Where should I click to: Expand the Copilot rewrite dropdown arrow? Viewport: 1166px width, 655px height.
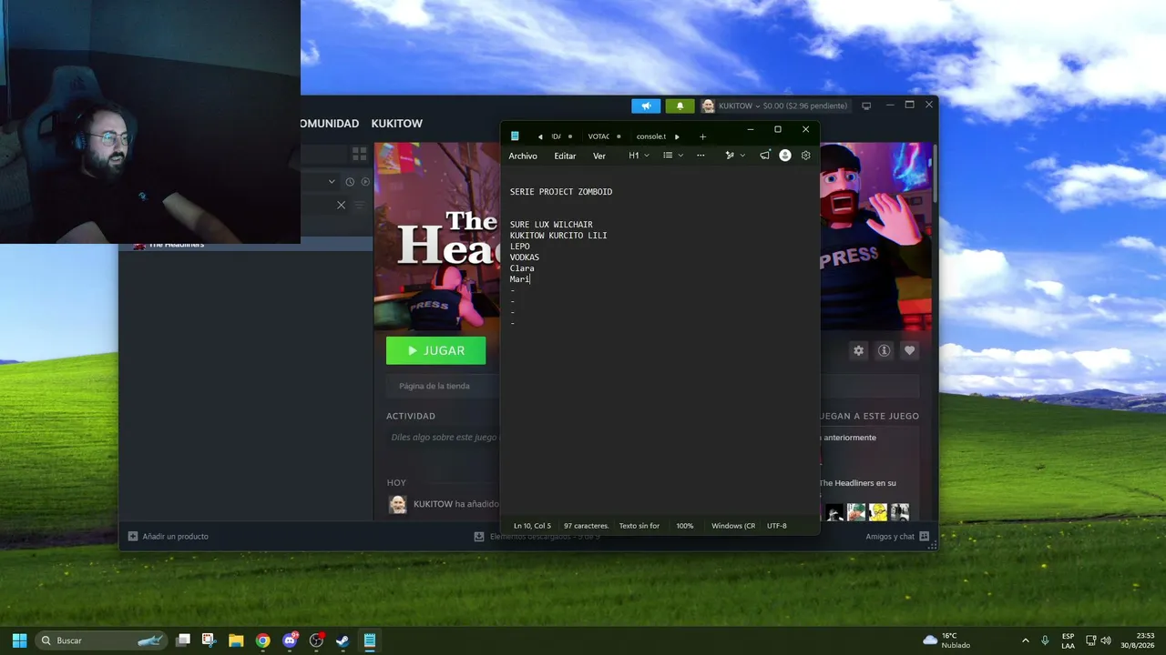click(x=742, y=156)
